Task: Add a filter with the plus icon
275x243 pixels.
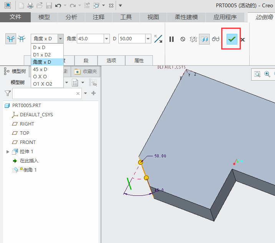Action: coord(93,93)
